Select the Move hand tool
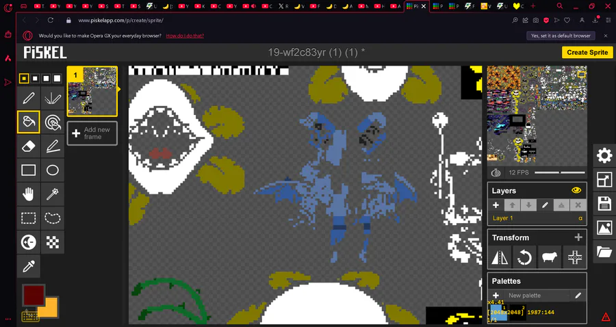 tap(28, 194)
